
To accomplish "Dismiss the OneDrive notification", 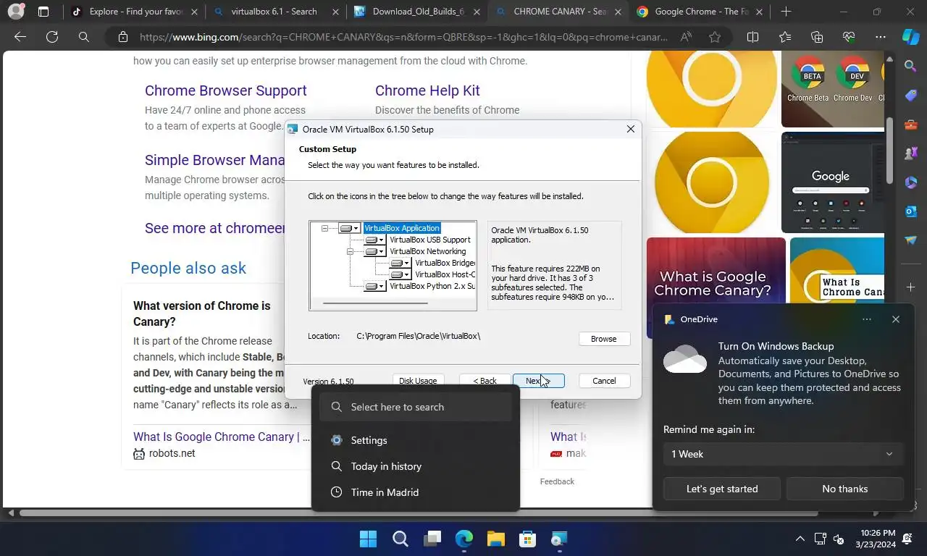I will (x=896, y=319).
